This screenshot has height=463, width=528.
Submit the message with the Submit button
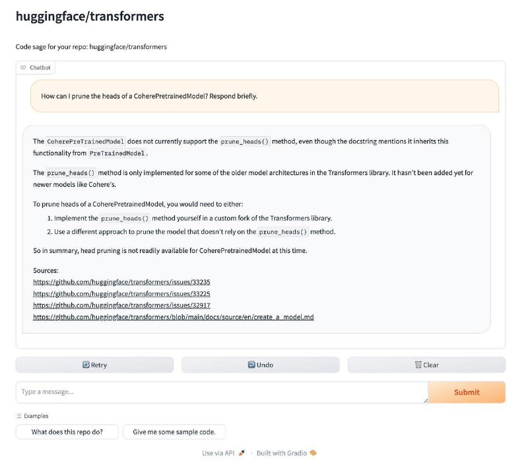point(467,392)
